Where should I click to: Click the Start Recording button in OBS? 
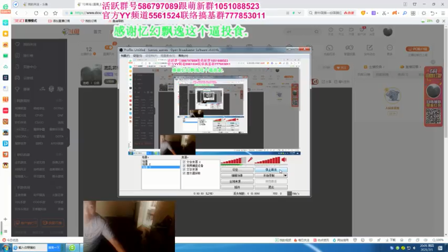[269, 176]
